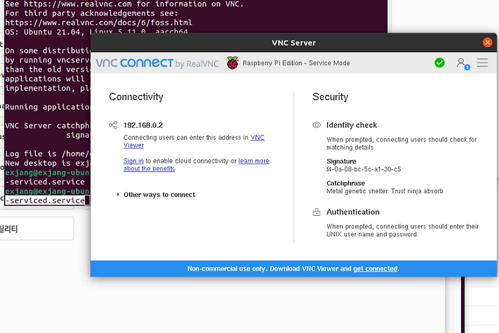This screenshot has height=333, width=499.
Task: Click the terminal line New desktop is
Action: 47,163
